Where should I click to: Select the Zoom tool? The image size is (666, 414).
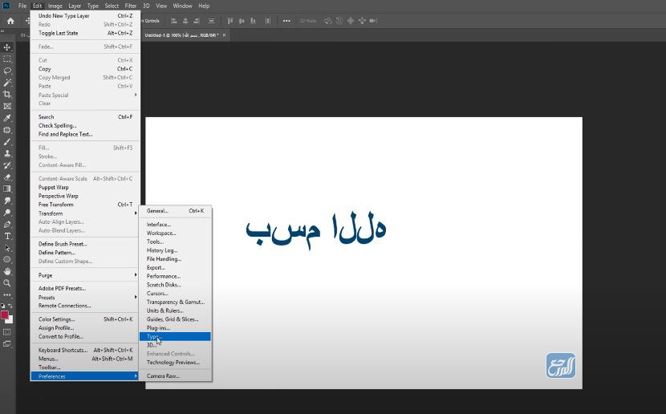7,282
